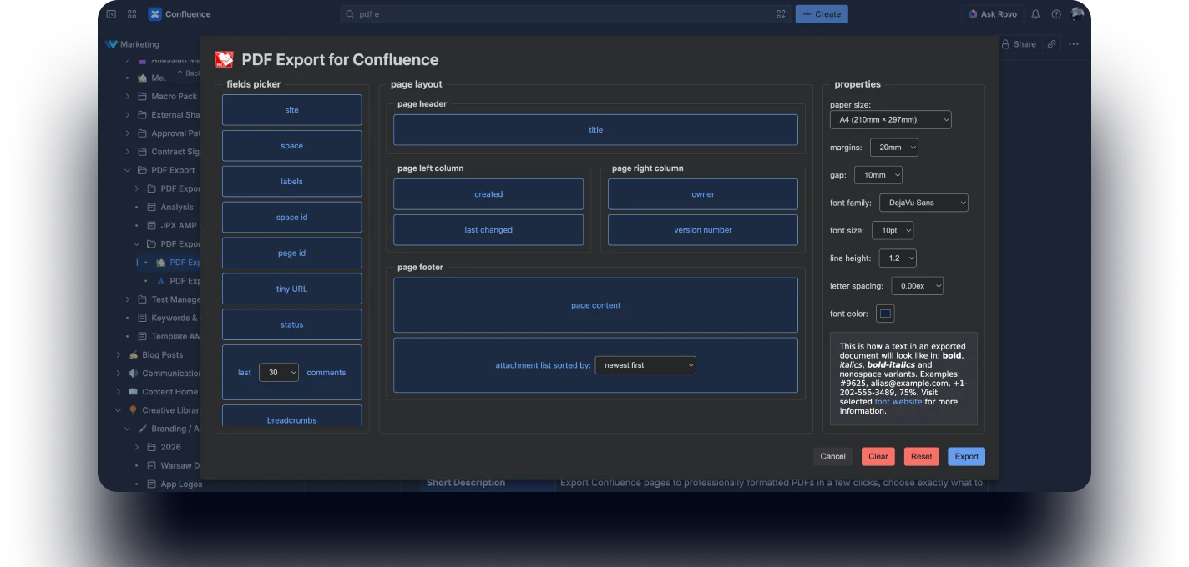Click the Cancel button
The width and height of the screenshot is (1189, 567).
(832, 456)
